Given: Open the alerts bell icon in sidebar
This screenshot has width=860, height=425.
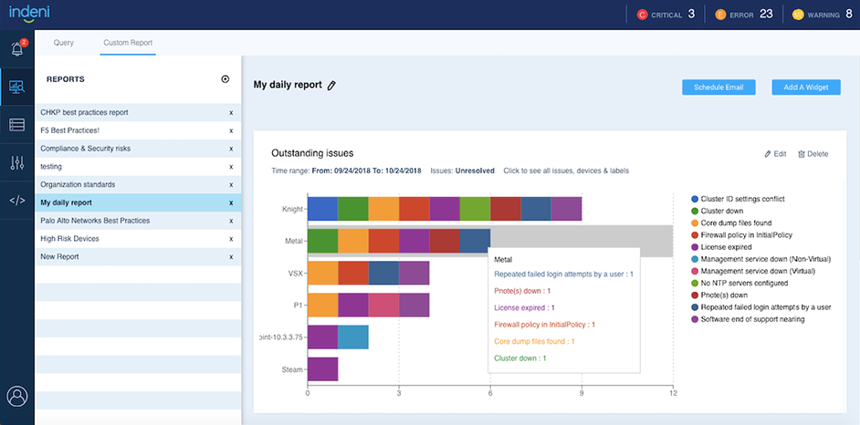Looking at the screenshot, I should pyautogui.click(x=16, y=49).
